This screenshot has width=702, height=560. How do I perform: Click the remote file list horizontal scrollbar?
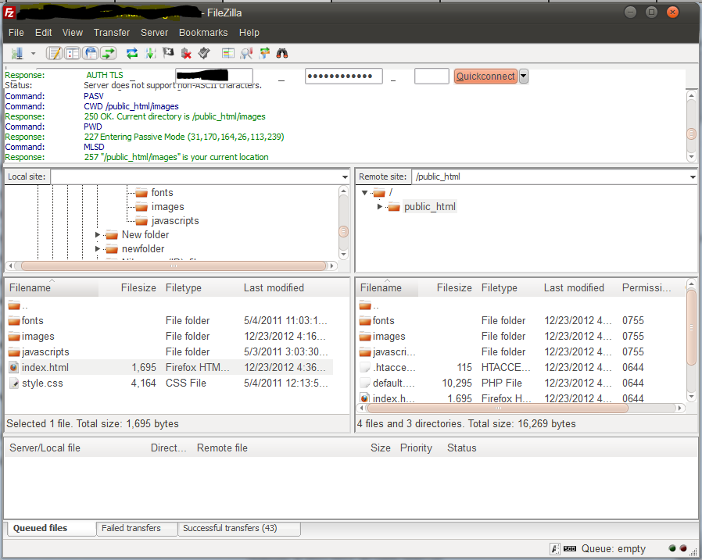pos(497,408)
